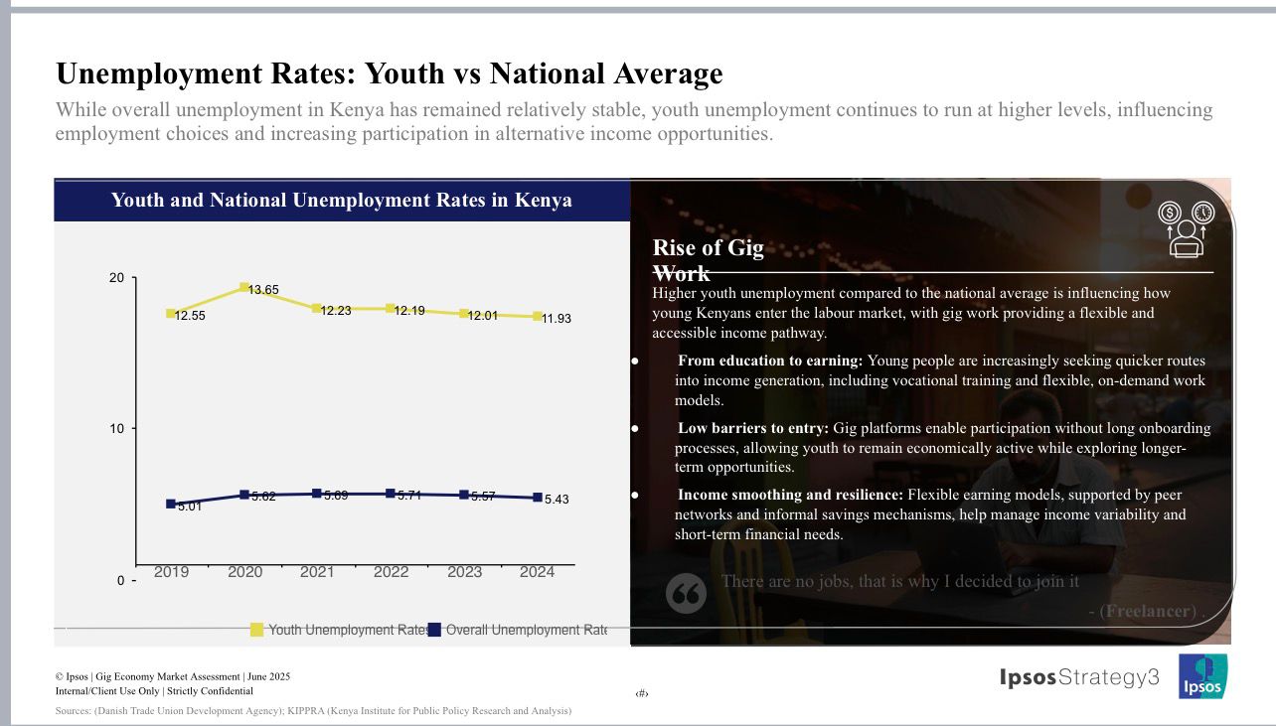Click the navy Overall Unemployment legend swatch

pyautogui.click(x=434, y=630)
